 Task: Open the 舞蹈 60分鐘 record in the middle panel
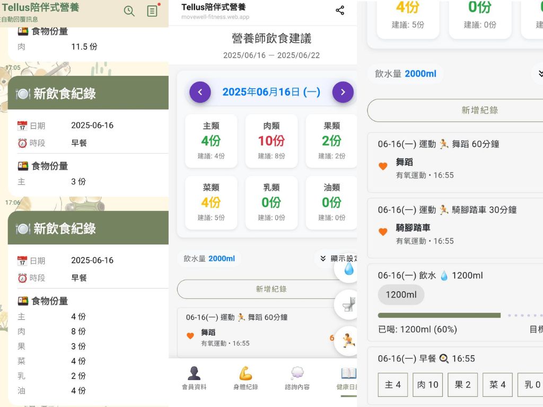[x=267, y=332]
